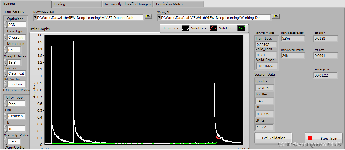Open the Policy_Type Step ring field
This screenshot has width=345, height=150.
16,104
